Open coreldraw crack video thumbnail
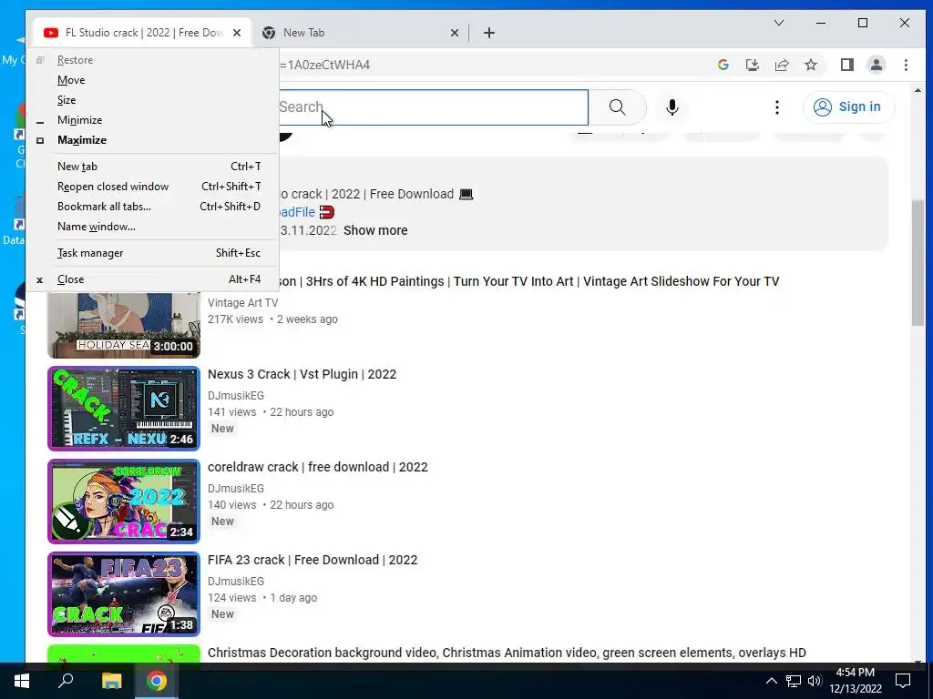Viewport: 933px width, 699px height. [124, 501]
